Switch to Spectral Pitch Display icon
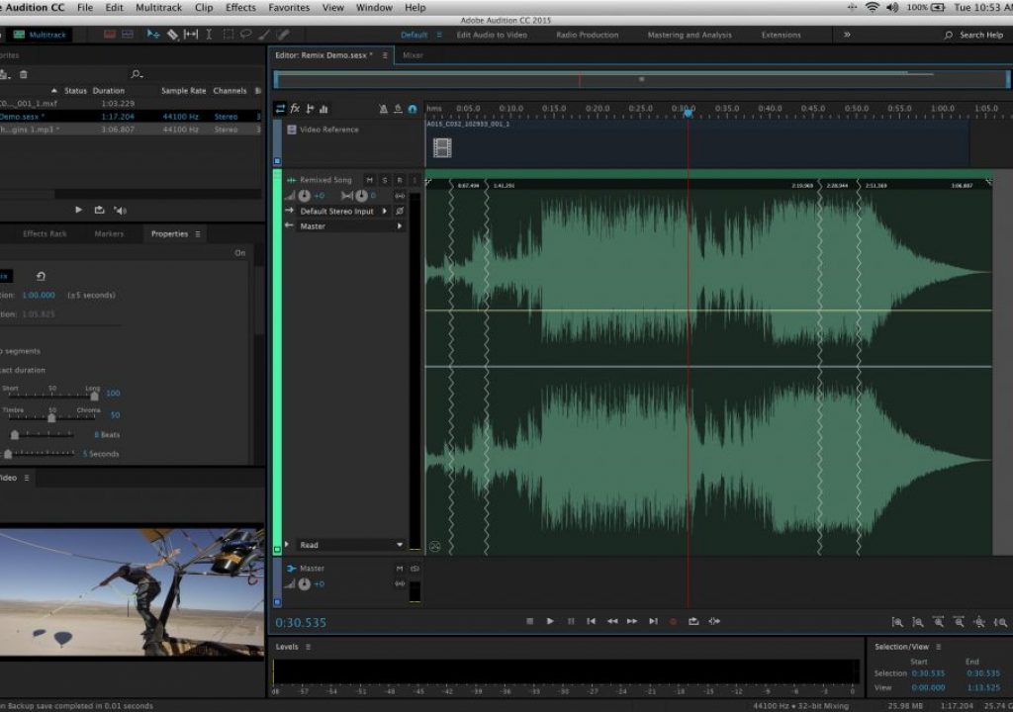The width and height of the screenshot is (1013, 712). pyautogui.click(x=128, y=35)
